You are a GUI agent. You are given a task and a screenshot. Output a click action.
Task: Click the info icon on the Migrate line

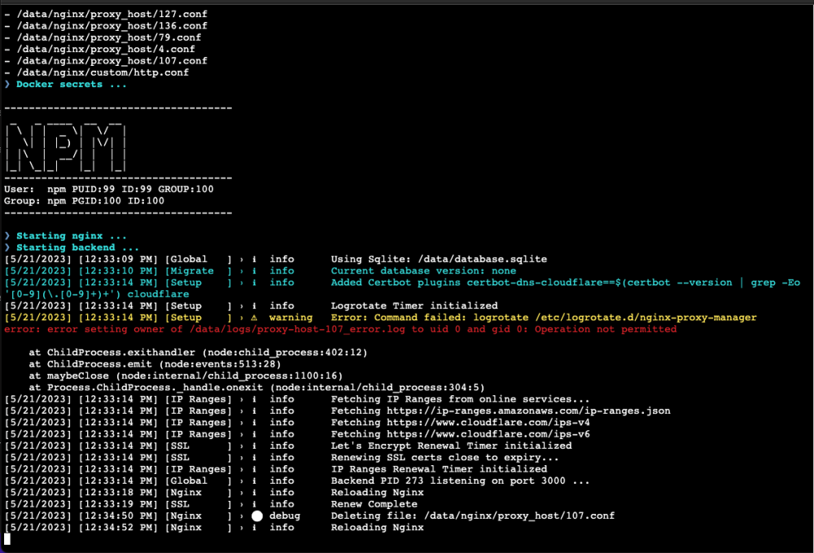(254, 271)
